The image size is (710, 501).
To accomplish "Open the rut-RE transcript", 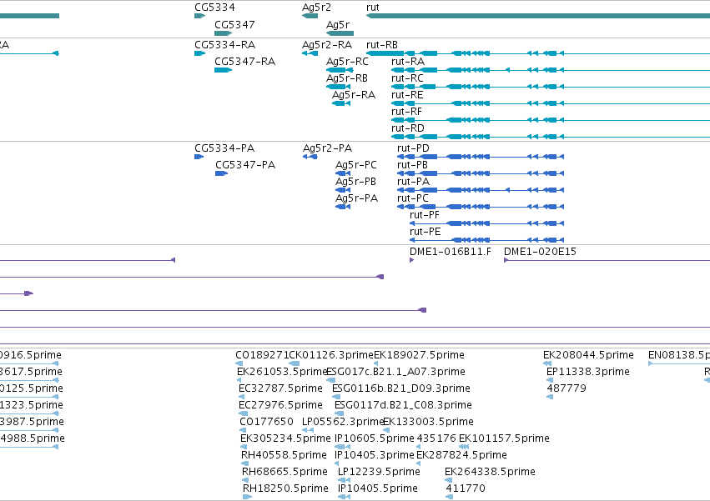I will [551, 103].
